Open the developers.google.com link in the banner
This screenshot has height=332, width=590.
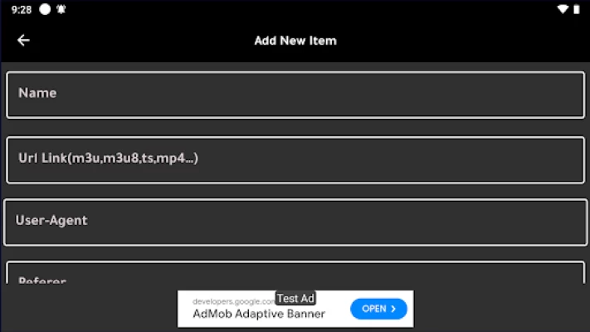coord(234,301)
